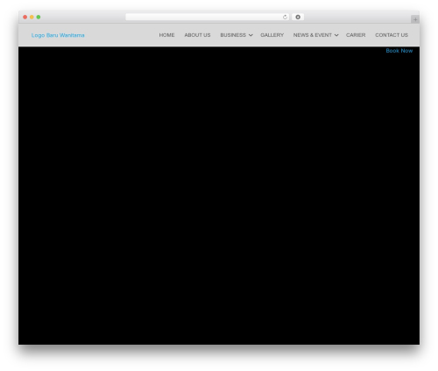438x371 pixels.
Task: Reload the page with the refresh icon
Action: [285, 17]
